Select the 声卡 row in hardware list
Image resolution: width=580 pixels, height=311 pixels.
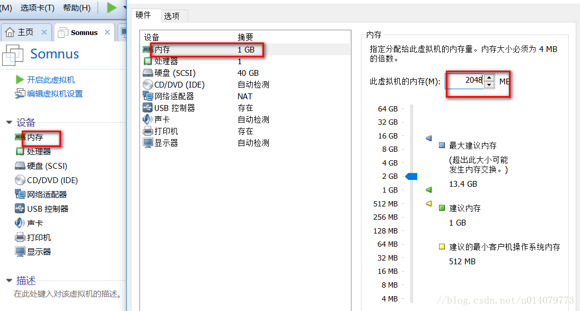point(245,119)
